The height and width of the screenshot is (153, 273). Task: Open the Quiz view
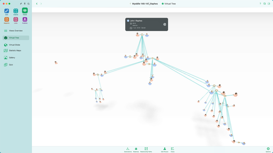(x=16, y=65)
